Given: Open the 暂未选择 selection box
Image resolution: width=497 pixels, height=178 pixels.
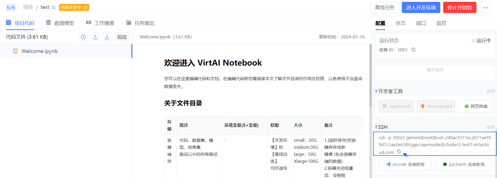Looking at the screenshot, I should [x=435, y=70].
